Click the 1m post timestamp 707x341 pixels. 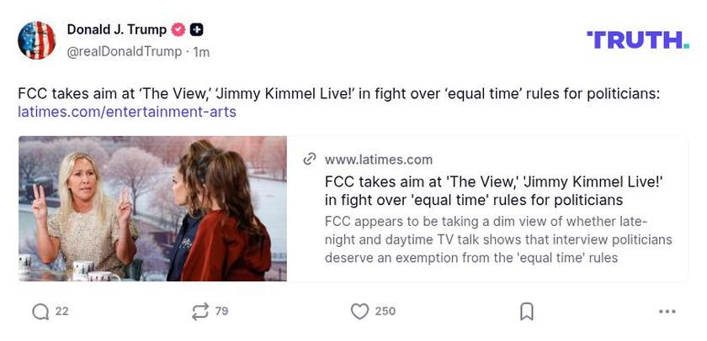(x=201, y=51)
